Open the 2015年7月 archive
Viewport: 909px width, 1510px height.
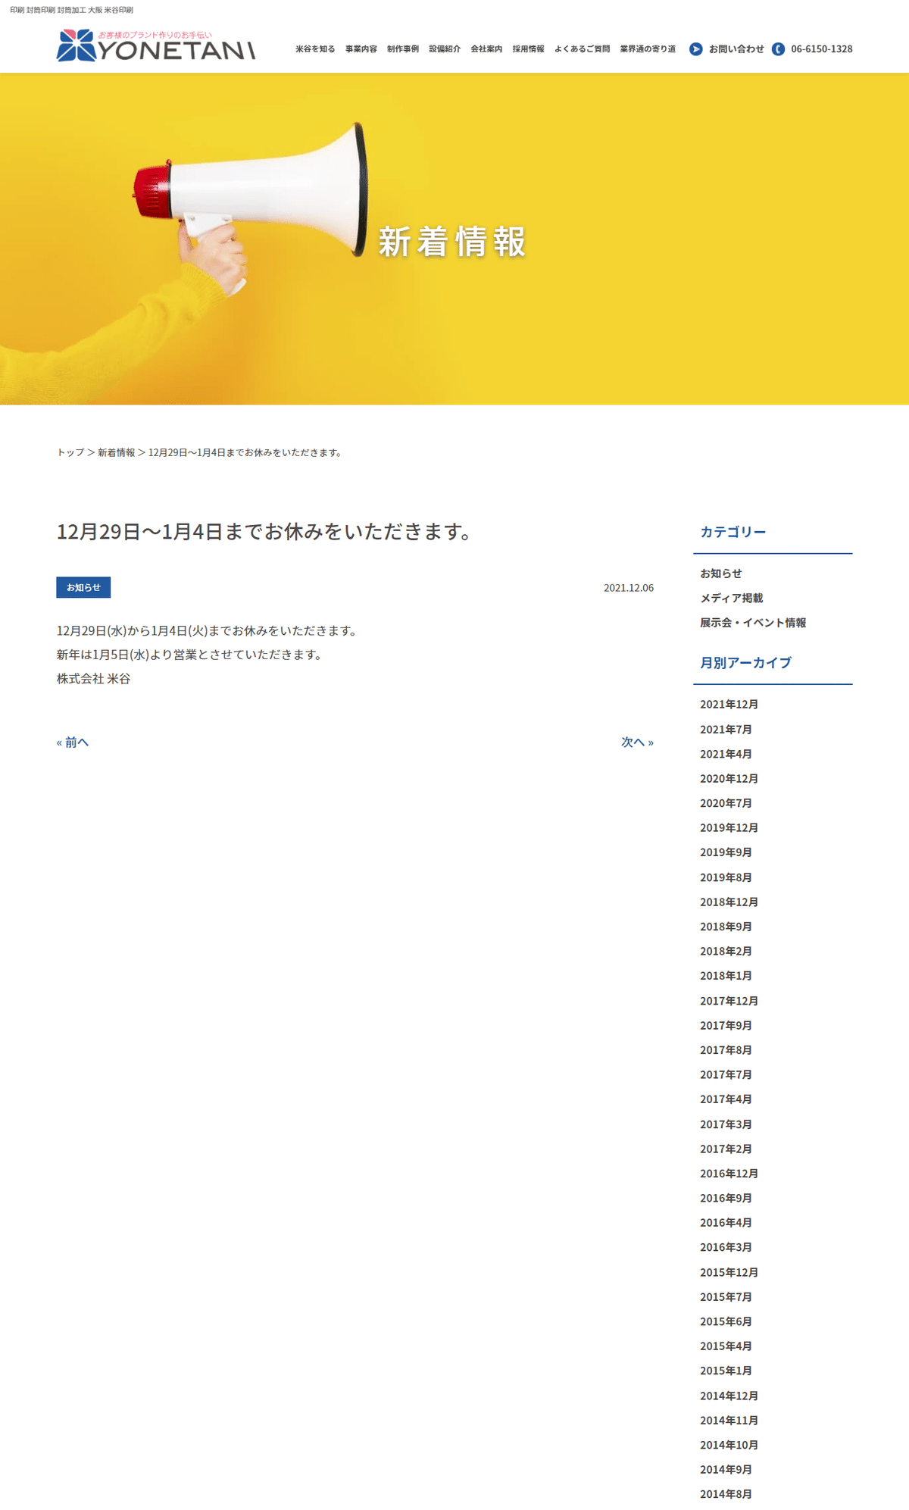pyautogui.click(x=726, y=1297)
